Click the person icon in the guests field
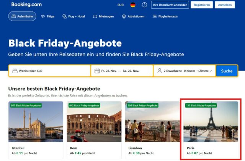The height and width of the screenshot is (161, 245). 159,71
